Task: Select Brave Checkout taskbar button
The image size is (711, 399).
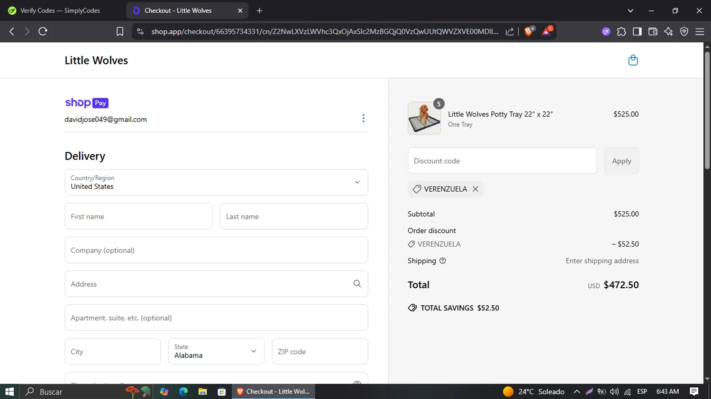Action: (273, 391)
